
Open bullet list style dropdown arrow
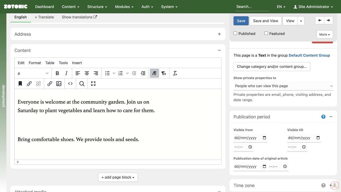click(x=114, y=73)
